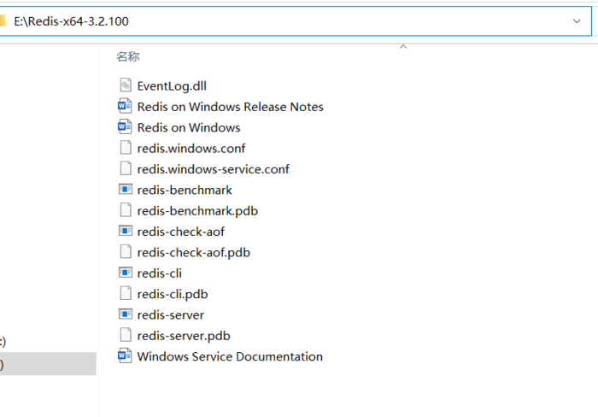Click the redis-cli executable icon
The height and width of the screenshot is (417, 598).
tap(125, 273)
